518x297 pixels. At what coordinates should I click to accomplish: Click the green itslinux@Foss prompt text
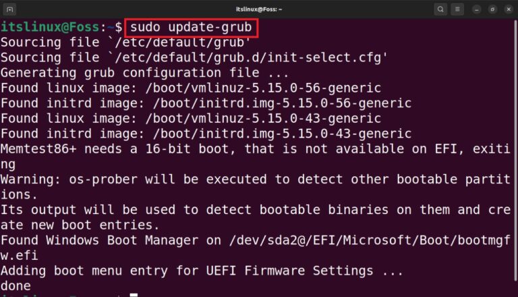click(x=50, y=27)
